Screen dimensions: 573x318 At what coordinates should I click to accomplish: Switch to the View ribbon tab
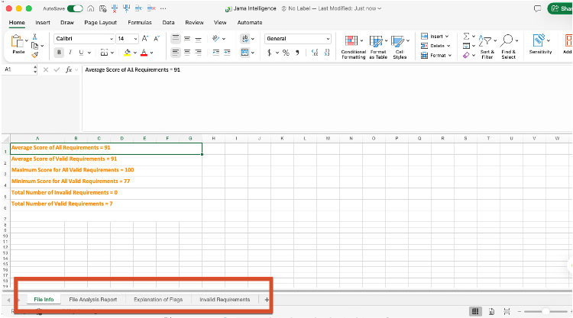tap(220, 23)
